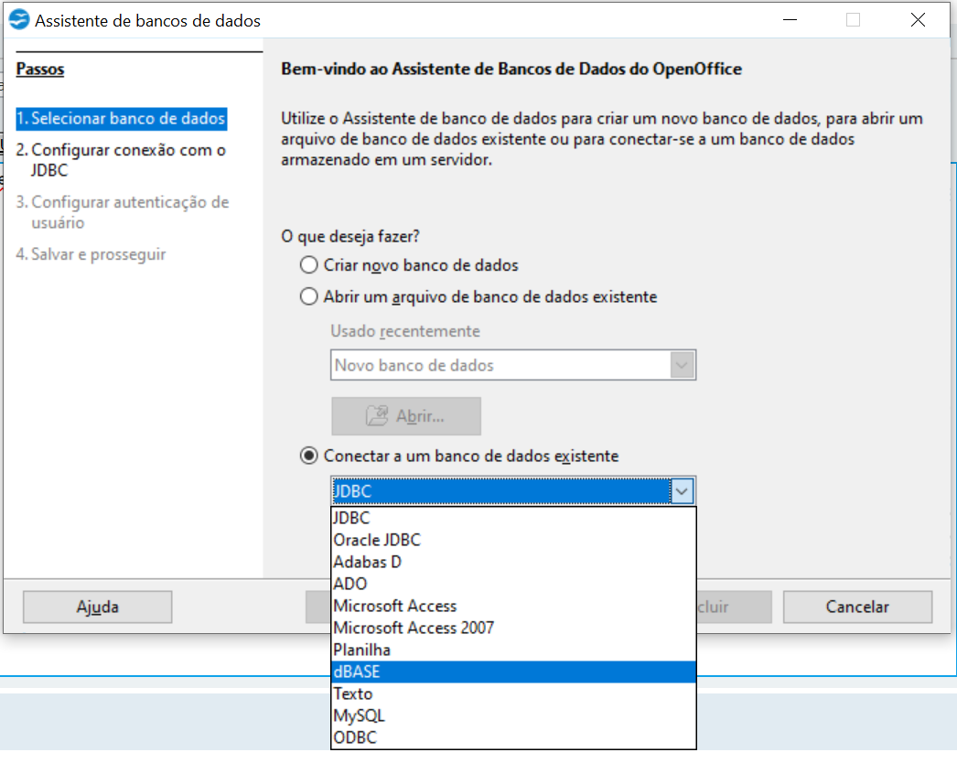Click the disabled Abrir... button
This screenshot has height=763, width=957.
pyautogui.click(x=406, y=416)
